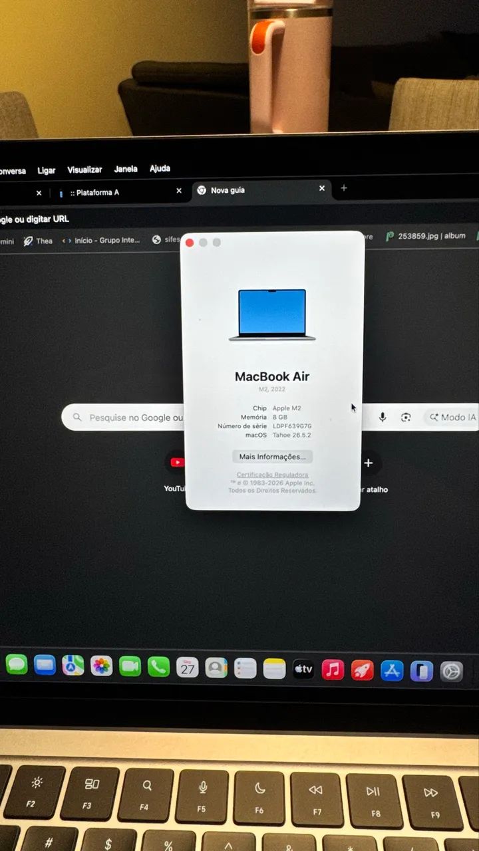The width and height of the screenshot is (479, 851).
Task: Open the Início - Grupo Inte bookmark
Action: tap(101, 241)
